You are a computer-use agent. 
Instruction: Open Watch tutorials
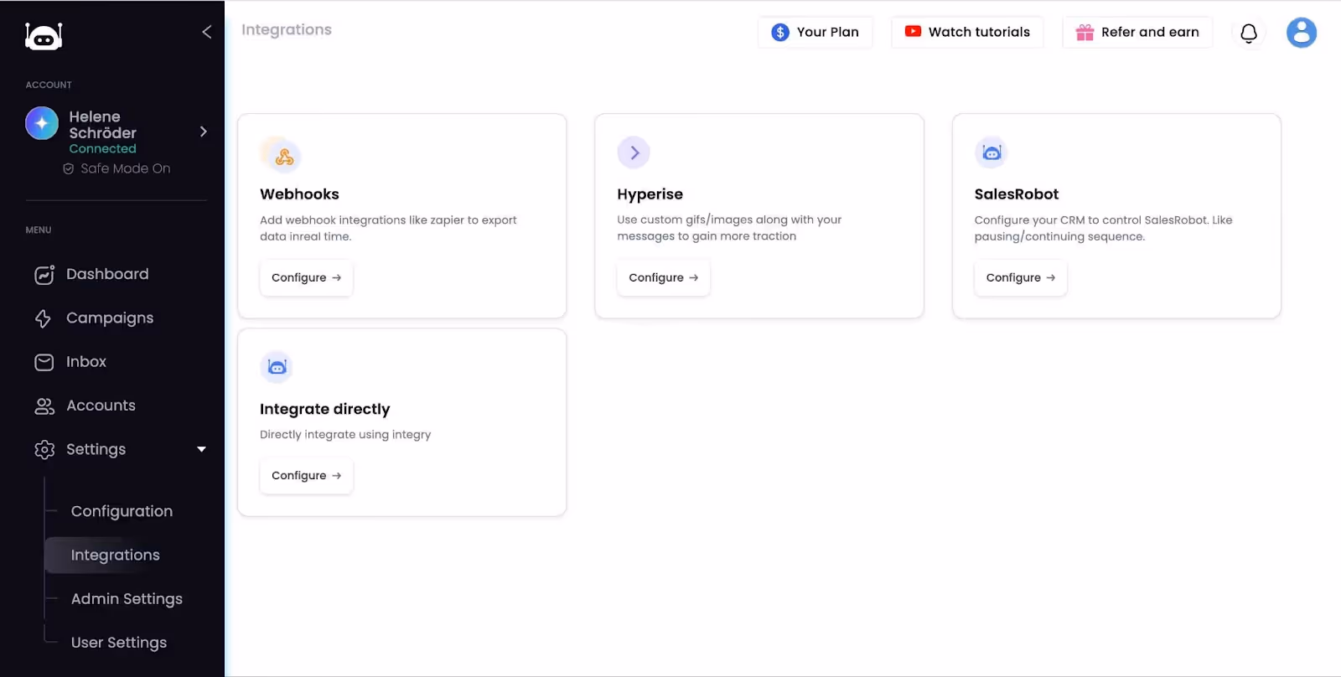[967, 32]
